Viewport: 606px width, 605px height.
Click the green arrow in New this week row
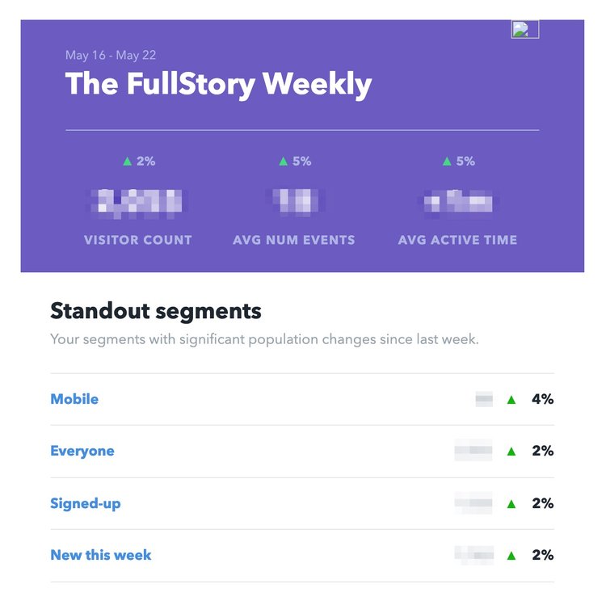[x=511, y=556]
